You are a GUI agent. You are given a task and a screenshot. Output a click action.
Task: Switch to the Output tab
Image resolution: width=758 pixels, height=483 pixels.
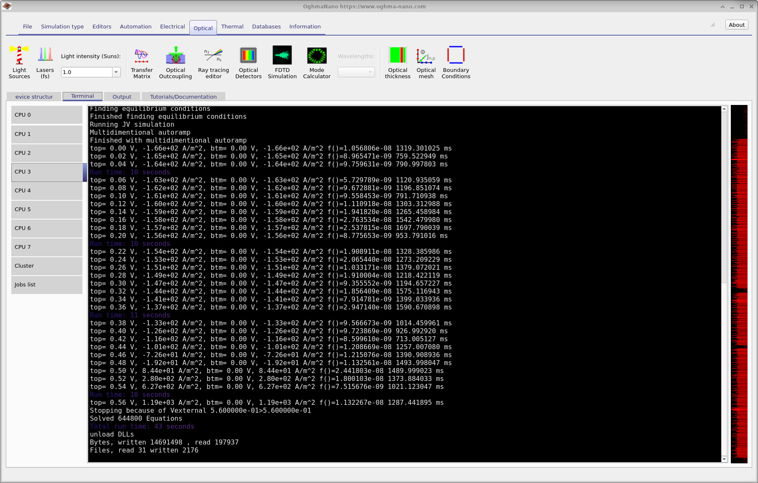122,97
